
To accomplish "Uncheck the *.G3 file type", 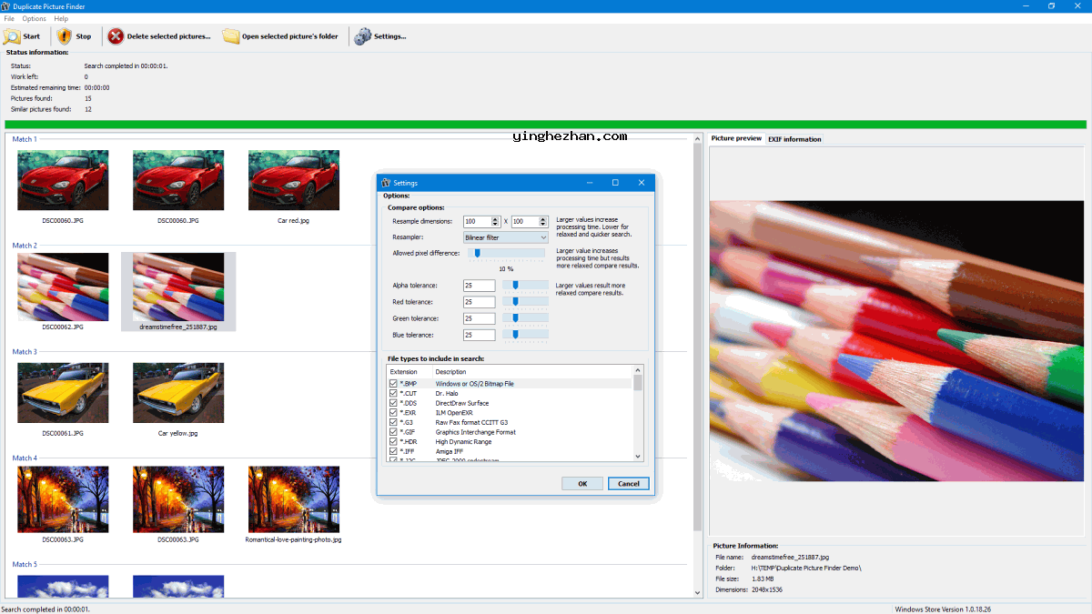I will (393, 422).
